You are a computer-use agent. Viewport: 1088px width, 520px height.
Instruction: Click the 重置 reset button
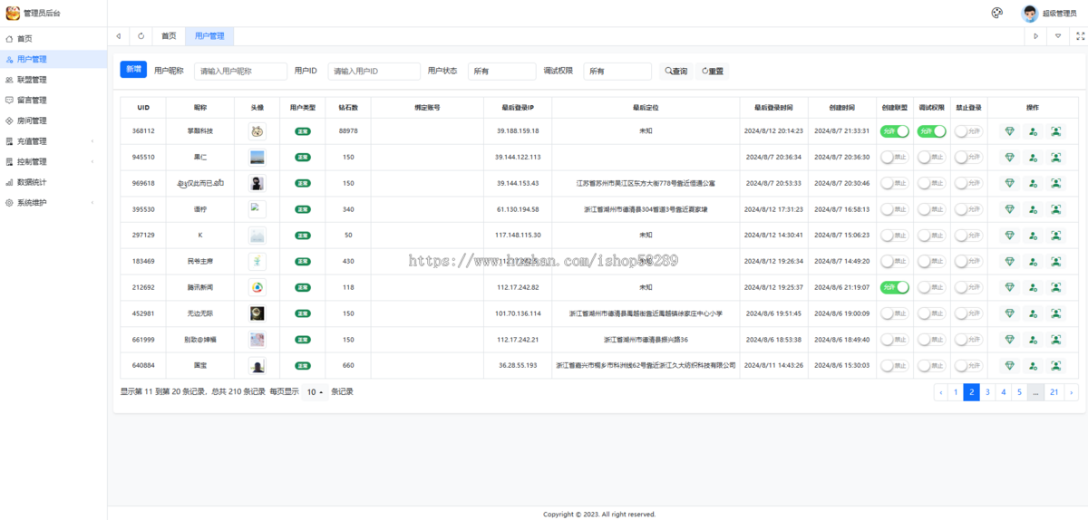(x=713, y=71)
